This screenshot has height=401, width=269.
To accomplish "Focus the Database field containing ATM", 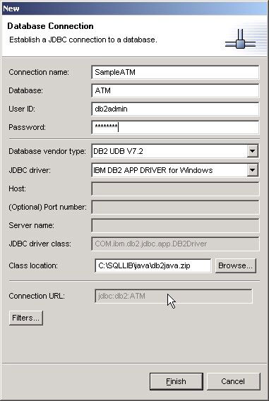I will coord(175,90).
